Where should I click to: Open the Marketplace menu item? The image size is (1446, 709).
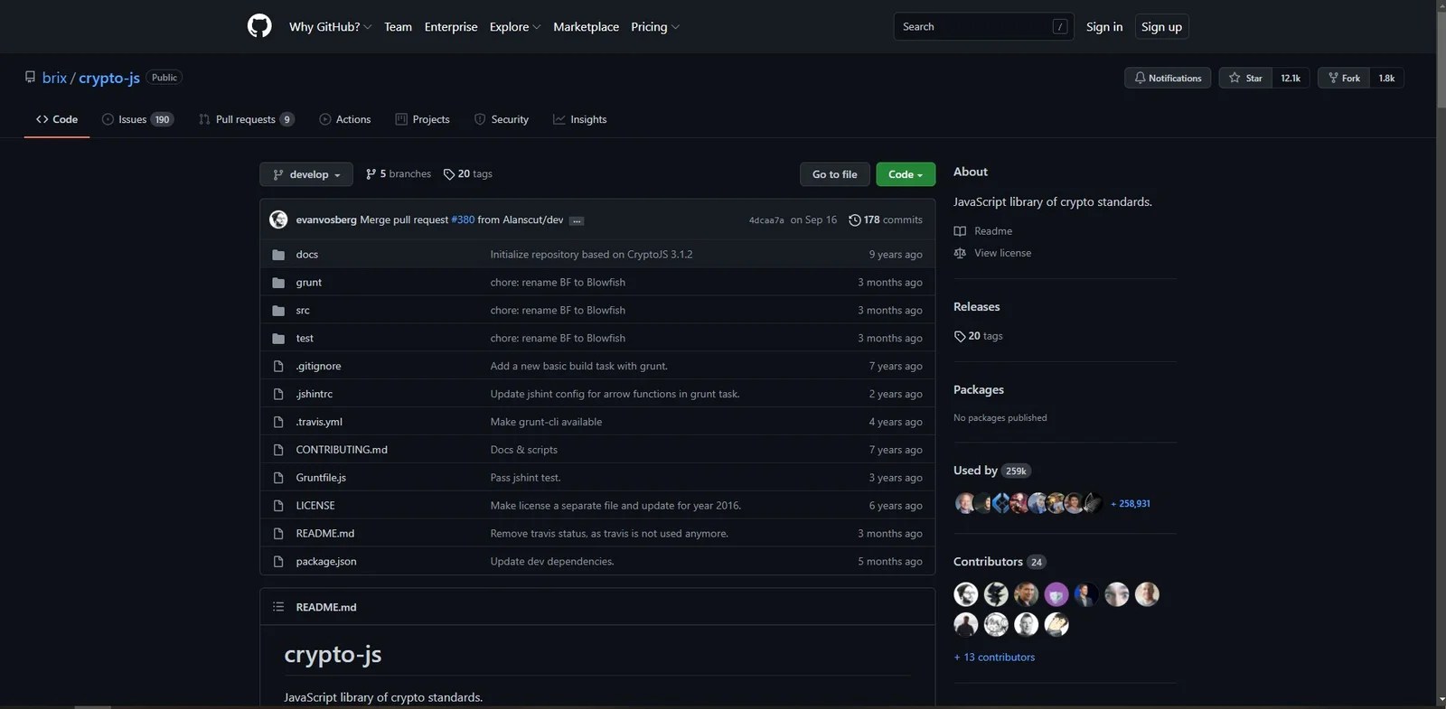pyautogui.click(x=586, y=27)
